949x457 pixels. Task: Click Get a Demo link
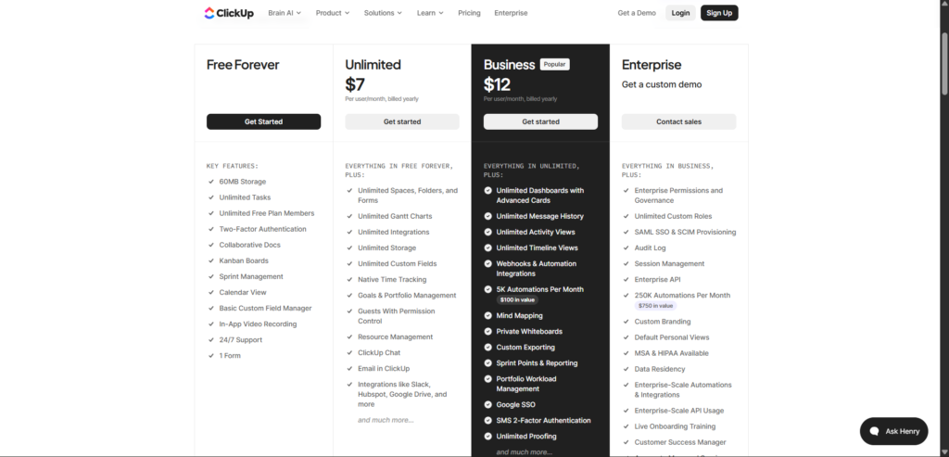coord(637,13)
